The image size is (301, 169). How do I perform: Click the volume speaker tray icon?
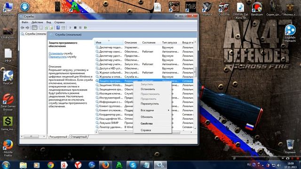pyautogui.click(x=279, y=165)
